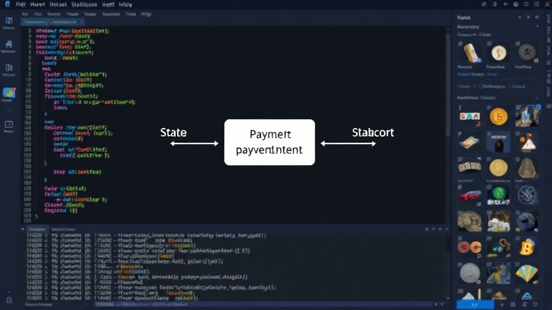The width and height of the screenshot is (552, 310).
Task: Select the orange Bitcoin coin thumbnail
Action: point(499,117)
